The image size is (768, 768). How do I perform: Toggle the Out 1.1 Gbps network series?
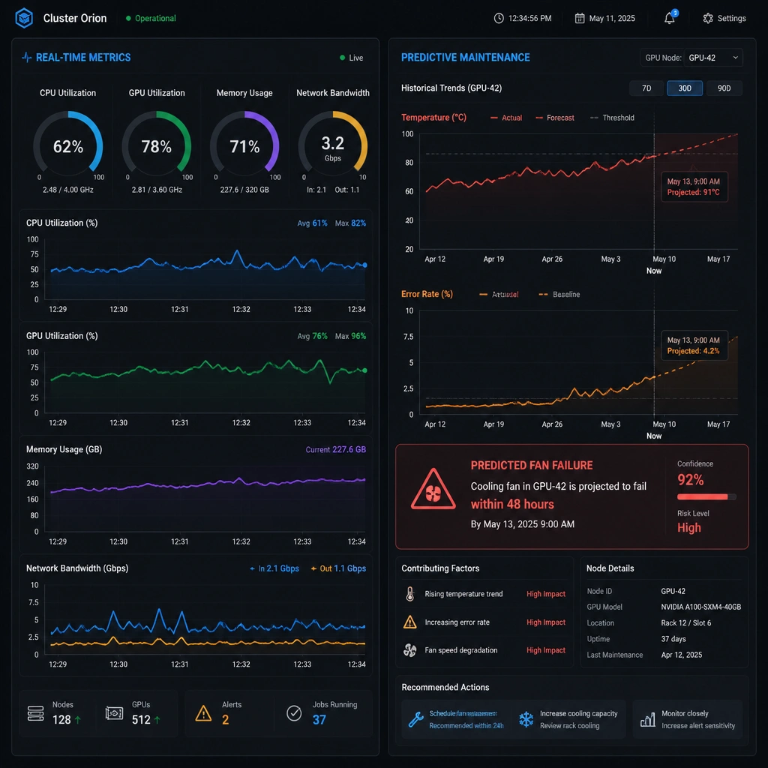point(338,568)
